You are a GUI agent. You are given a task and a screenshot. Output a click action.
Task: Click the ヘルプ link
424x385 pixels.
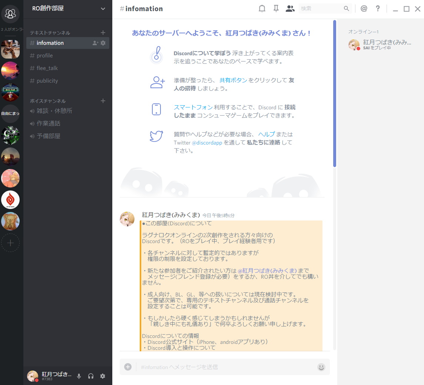(266, 135)
